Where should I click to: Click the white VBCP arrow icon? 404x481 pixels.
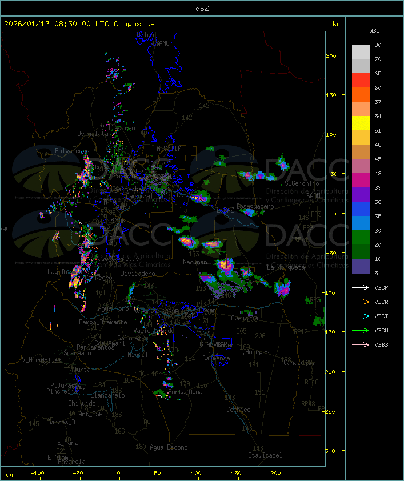tap(361, 287)
